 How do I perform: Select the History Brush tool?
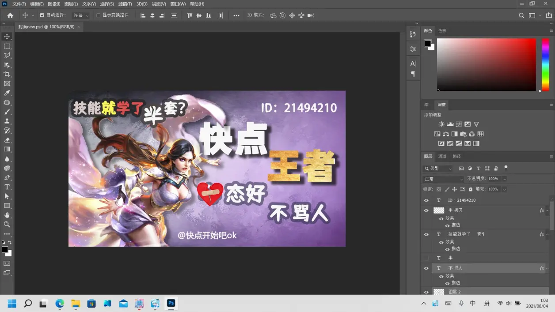coord(7,131)
